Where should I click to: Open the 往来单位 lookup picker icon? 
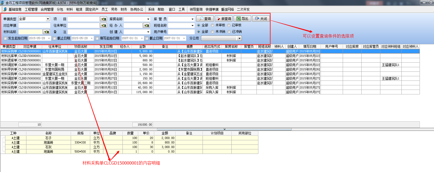[103, 25]
